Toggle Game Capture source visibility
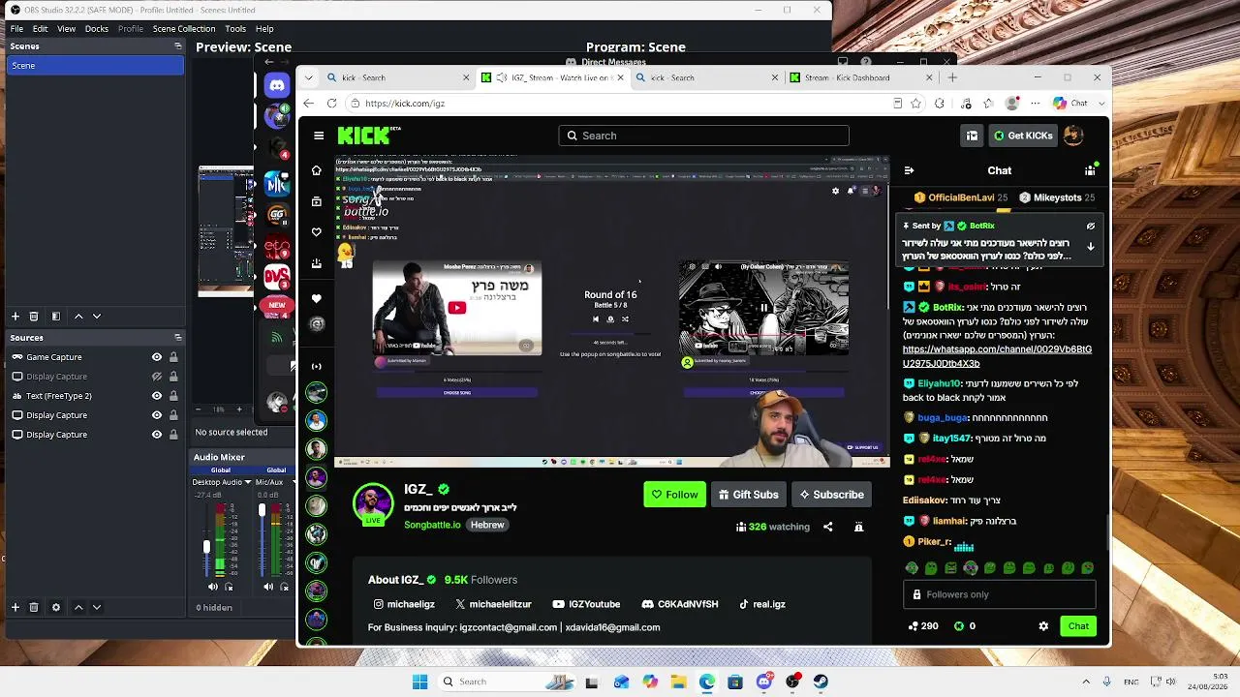This screenshot has height=697, width=1240. tap(156, 357)
